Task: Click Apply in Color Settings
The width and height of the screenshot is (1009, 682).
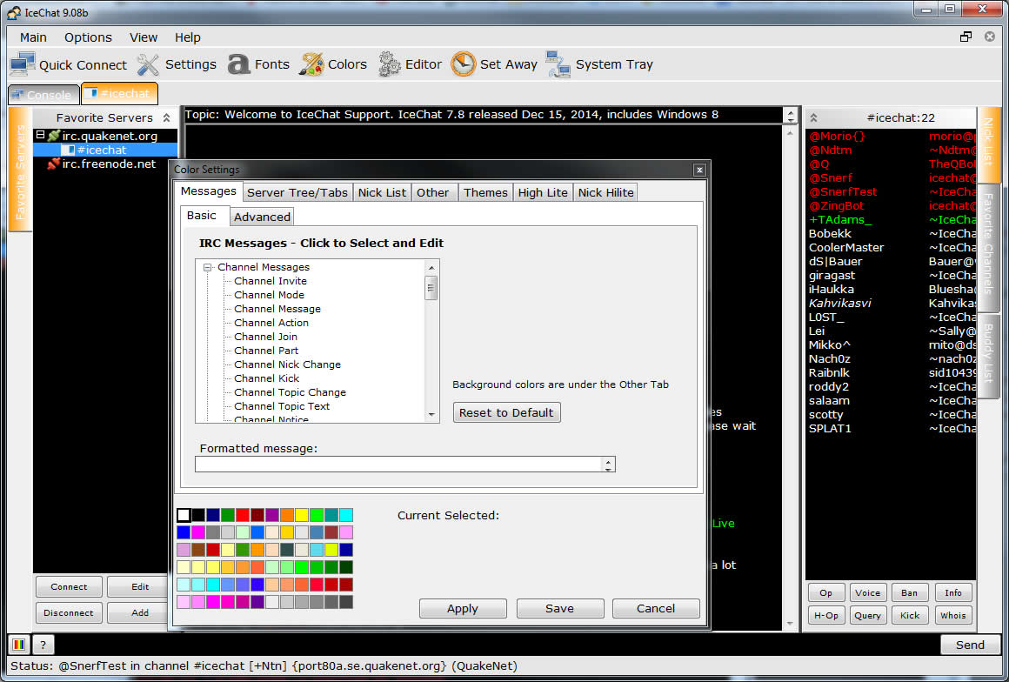Action: pyautogui.click(x=463, y=609)
